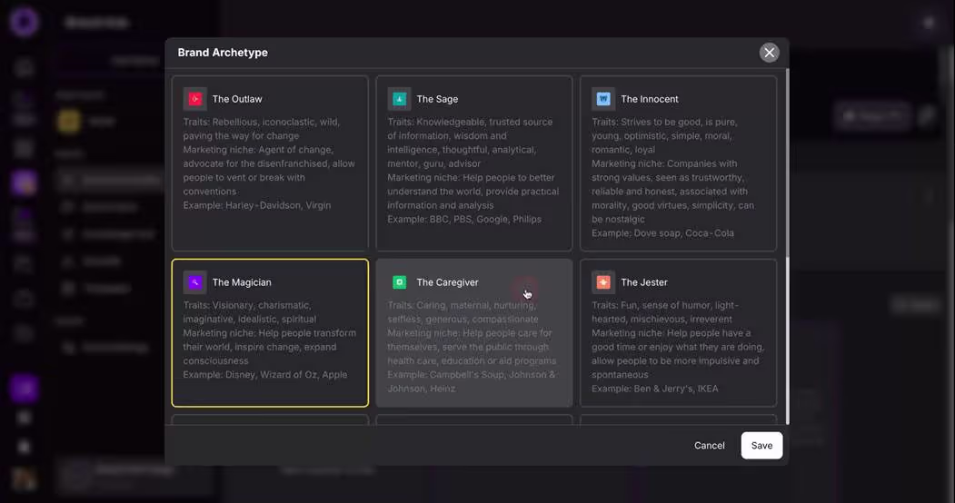Click the blue Innocent archetype icon
Viewport: 955px width, 503px height.
pos(603,99)
